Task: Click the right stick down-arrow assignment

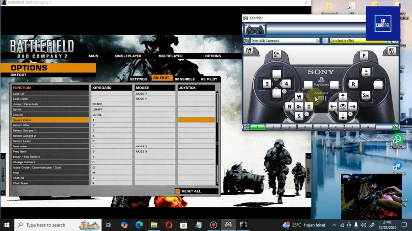Action: click(x=343, y=116)
